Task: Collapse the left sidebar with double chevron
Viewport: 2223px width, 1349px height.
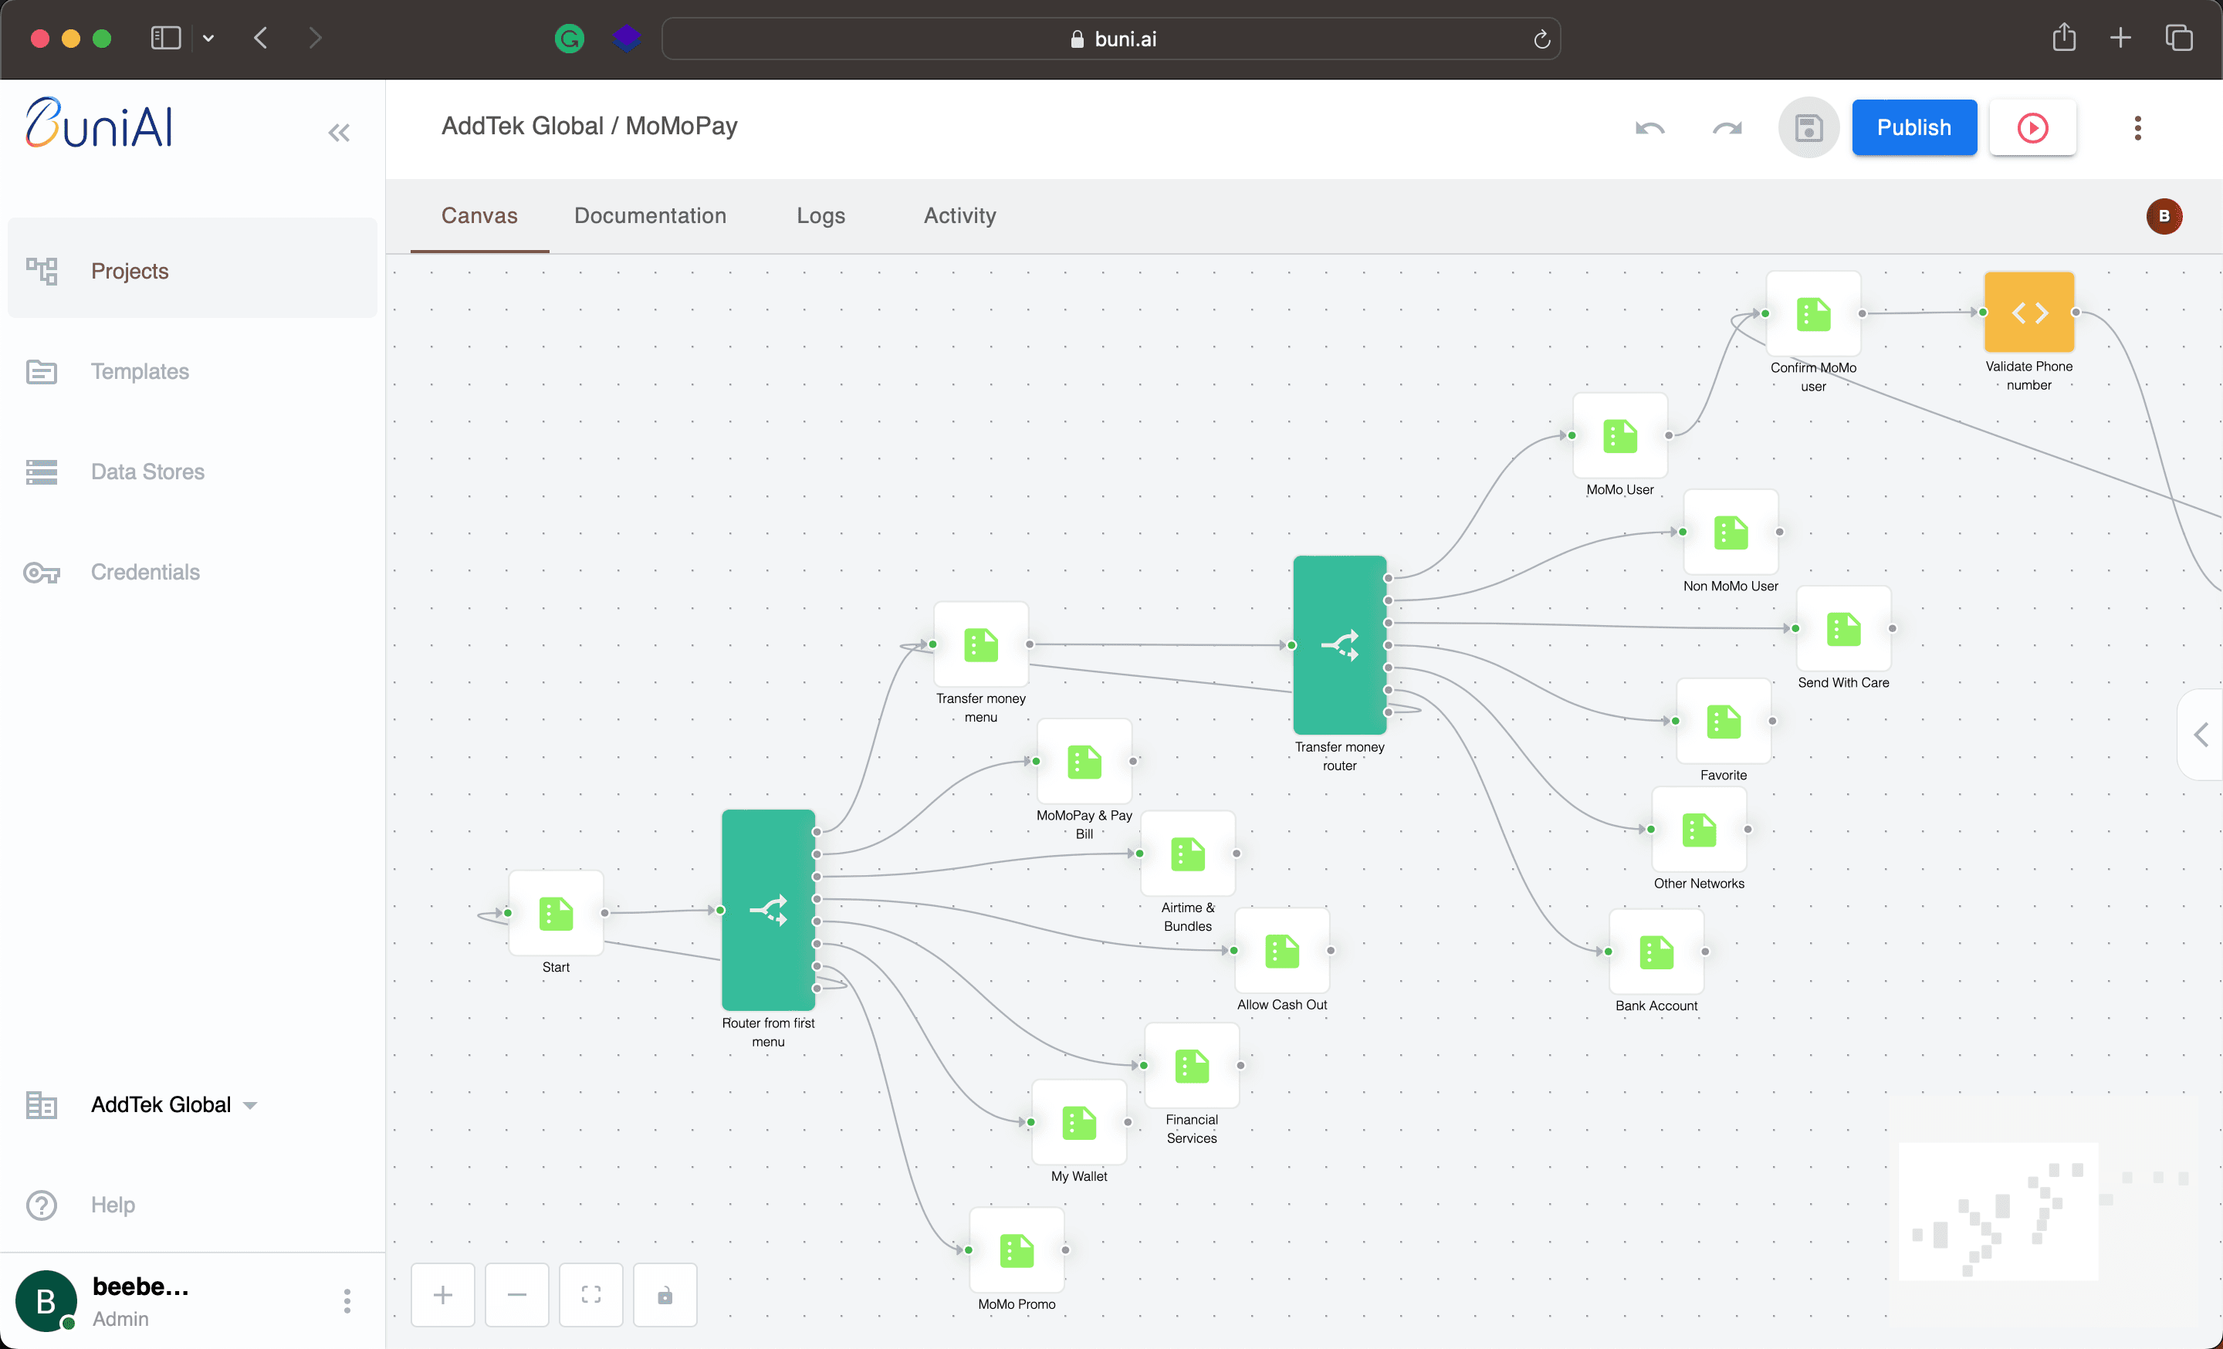Action: tap(339, 134)
